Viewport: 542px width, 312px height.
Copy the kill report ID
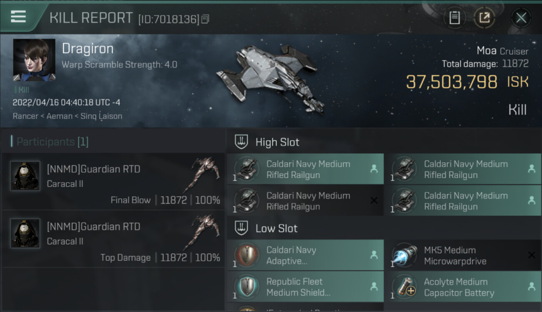pyautogui.click(x=205, y=19)
